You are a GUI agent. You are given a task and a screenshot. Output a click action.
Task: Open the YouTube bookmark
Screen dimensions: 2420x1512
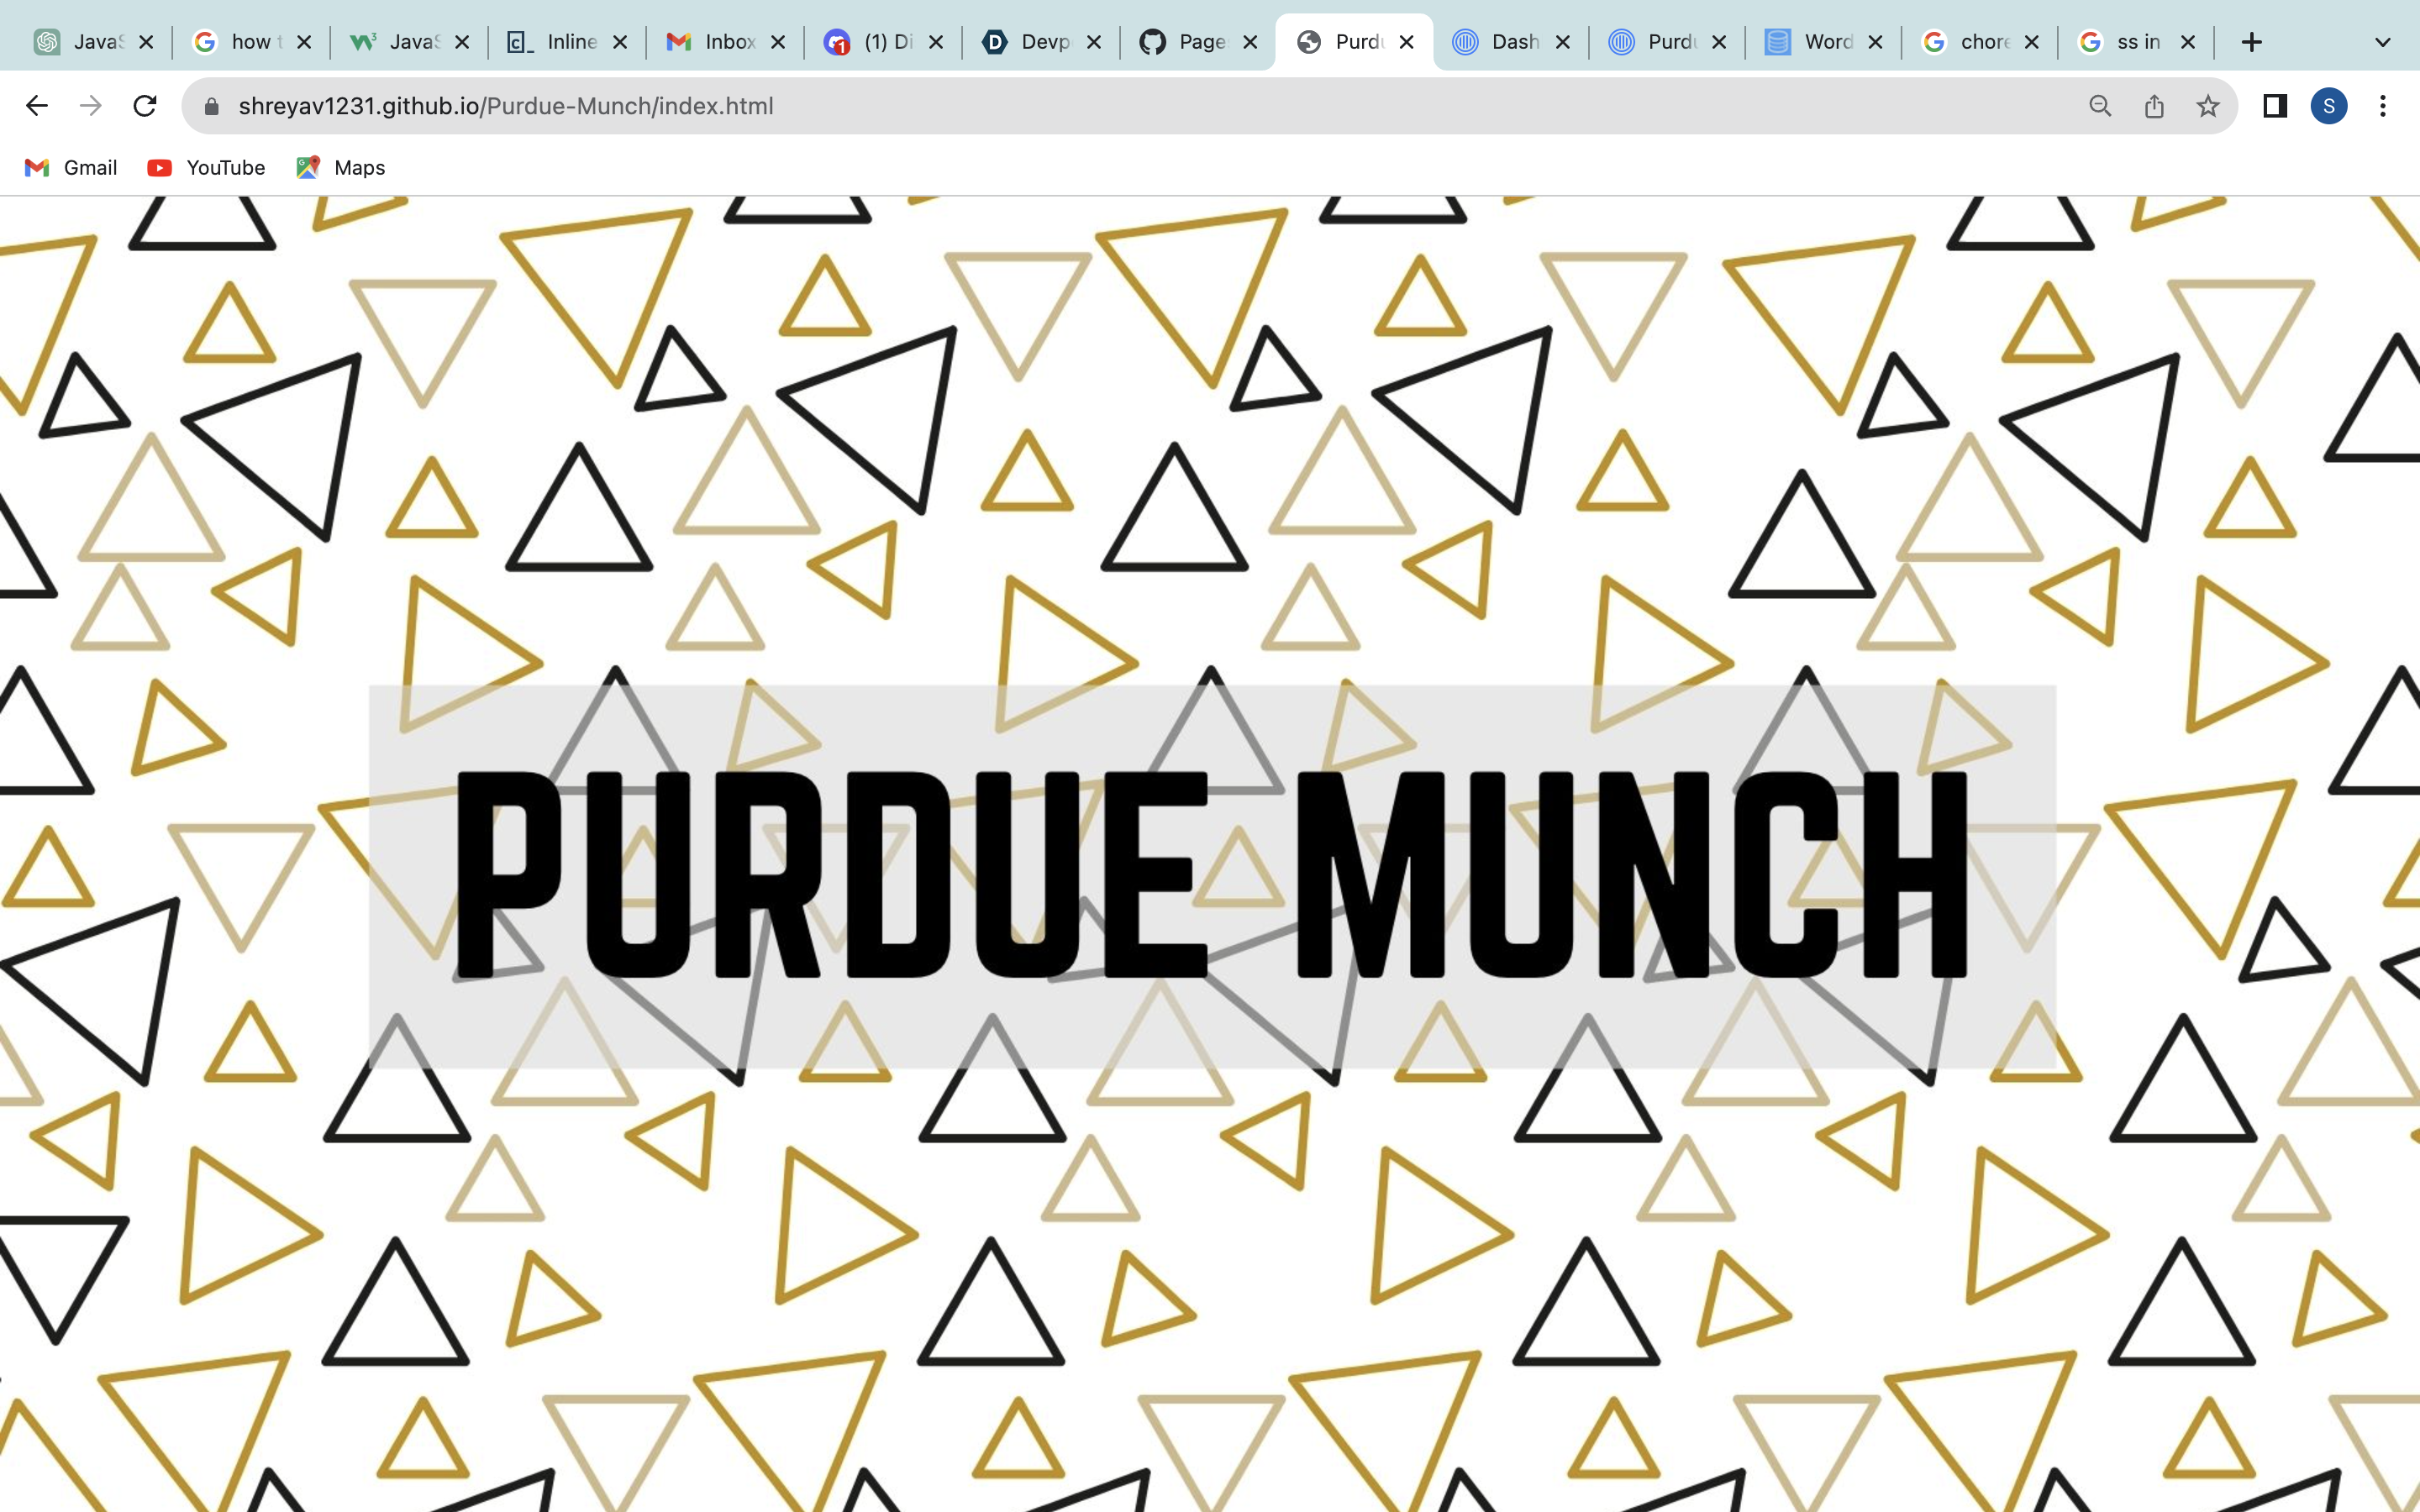click(x=206, y=168)
